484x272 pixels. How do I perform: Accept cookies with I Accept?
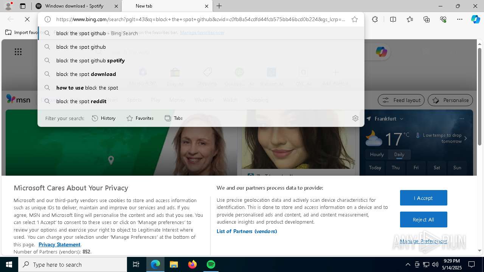(423, 198)
